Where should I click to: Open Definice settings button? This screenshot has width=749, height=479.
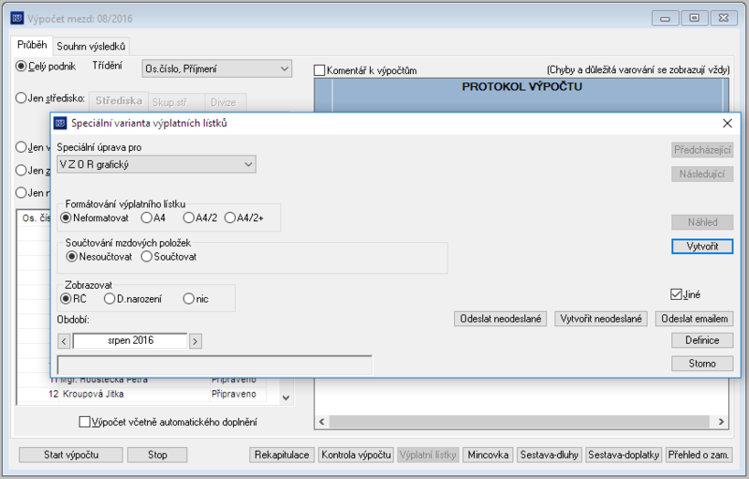pyautogui.click(x=702, y=340)
